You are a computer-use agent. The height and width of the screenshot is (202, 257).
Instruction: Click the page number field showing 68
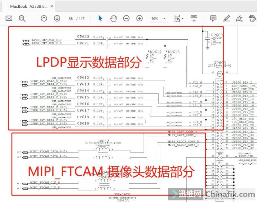[71, 19]
